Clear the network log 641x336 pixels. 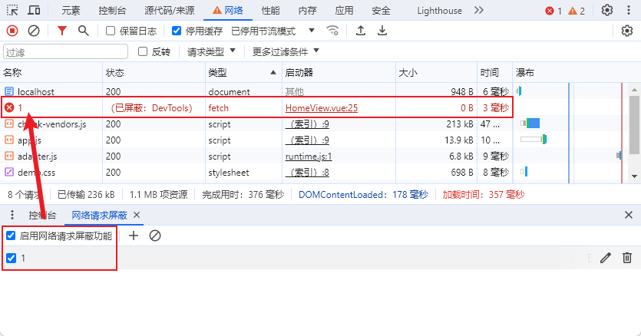34,31
